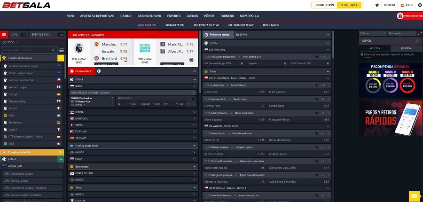Click the green chevron beside Fútbol in sidebar

pyautogui.click(x=61, y=159)
